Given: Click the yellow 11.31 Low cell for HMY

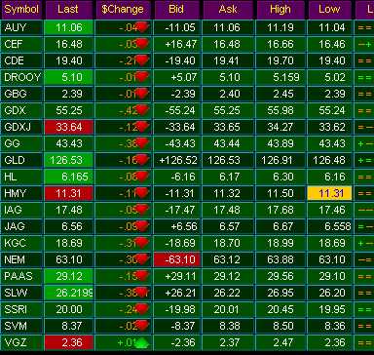Looking at the screenshot, I should click(x=330, y=193).
